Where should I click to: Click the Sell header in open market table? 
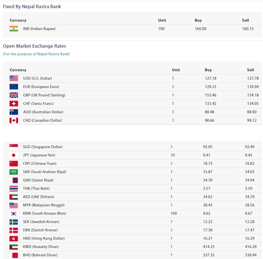tap(250, 70)
